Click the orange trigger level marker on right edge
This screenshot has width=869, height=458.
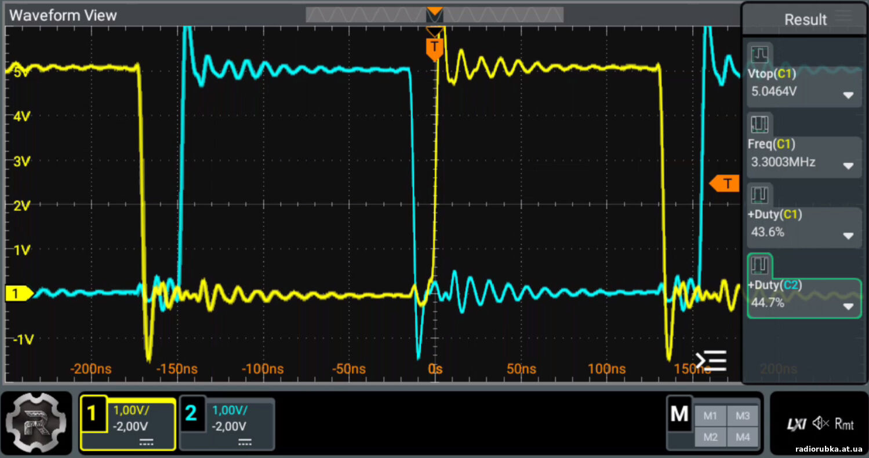click(x=725, y=184)
